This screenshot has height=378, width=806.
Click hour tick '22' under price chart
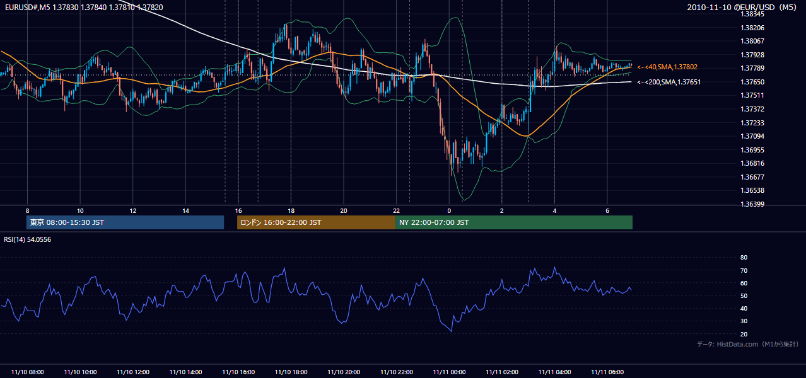(x=396, y=210)
